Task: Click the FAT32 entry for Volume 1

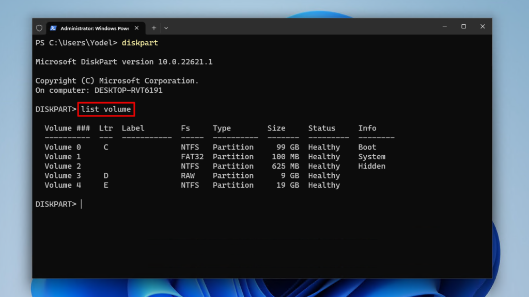Action: 192,156
